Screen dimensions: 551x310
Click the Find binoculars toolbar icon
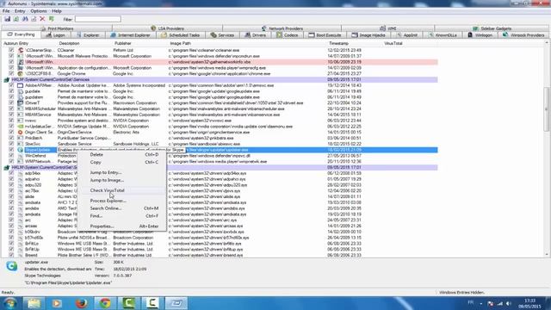tap(25, 19)
